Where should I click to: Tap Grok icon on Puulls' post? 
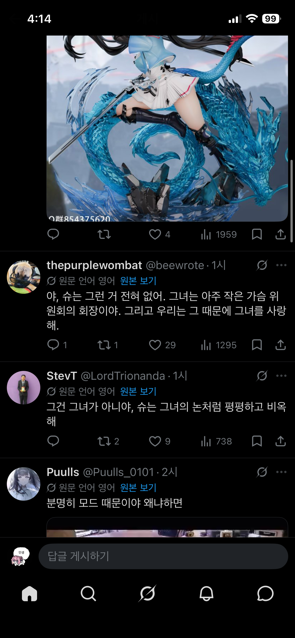[x=262, y=472]
